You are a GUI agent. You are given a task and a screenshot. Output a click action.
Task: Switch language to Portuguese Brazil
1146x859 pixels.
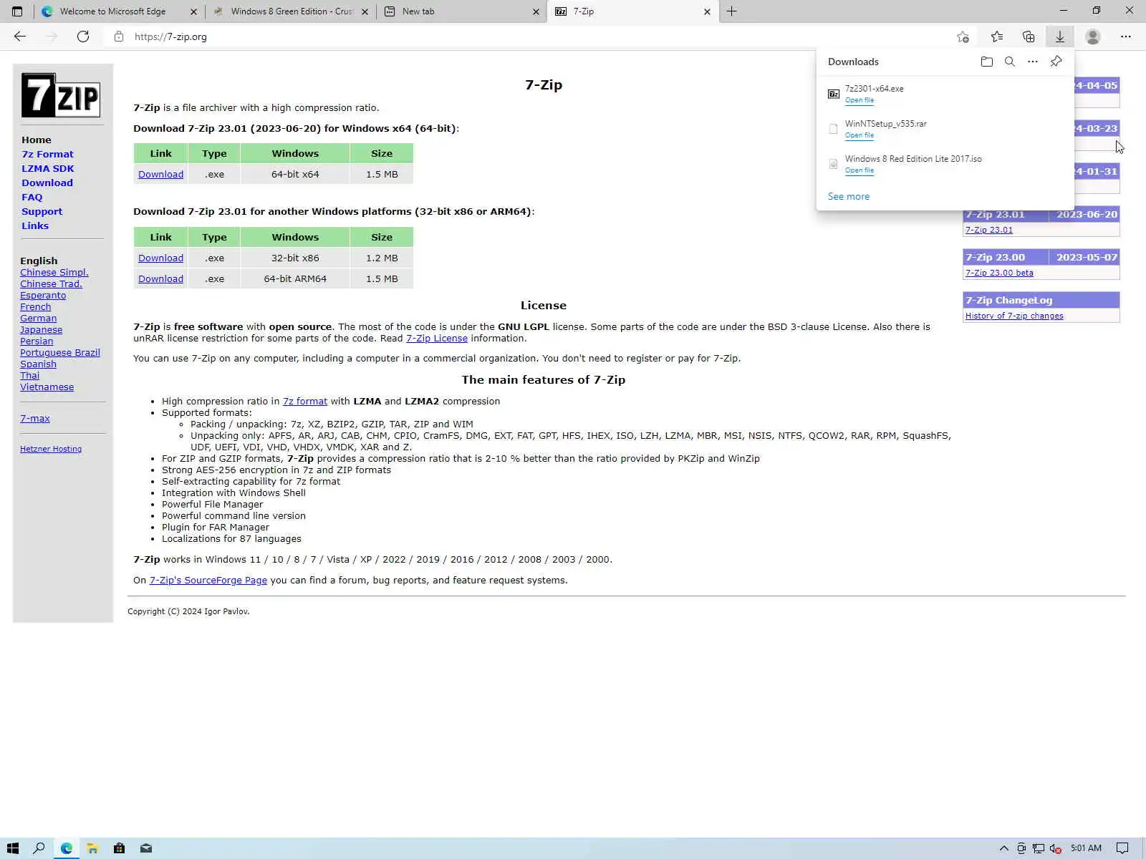60,352
